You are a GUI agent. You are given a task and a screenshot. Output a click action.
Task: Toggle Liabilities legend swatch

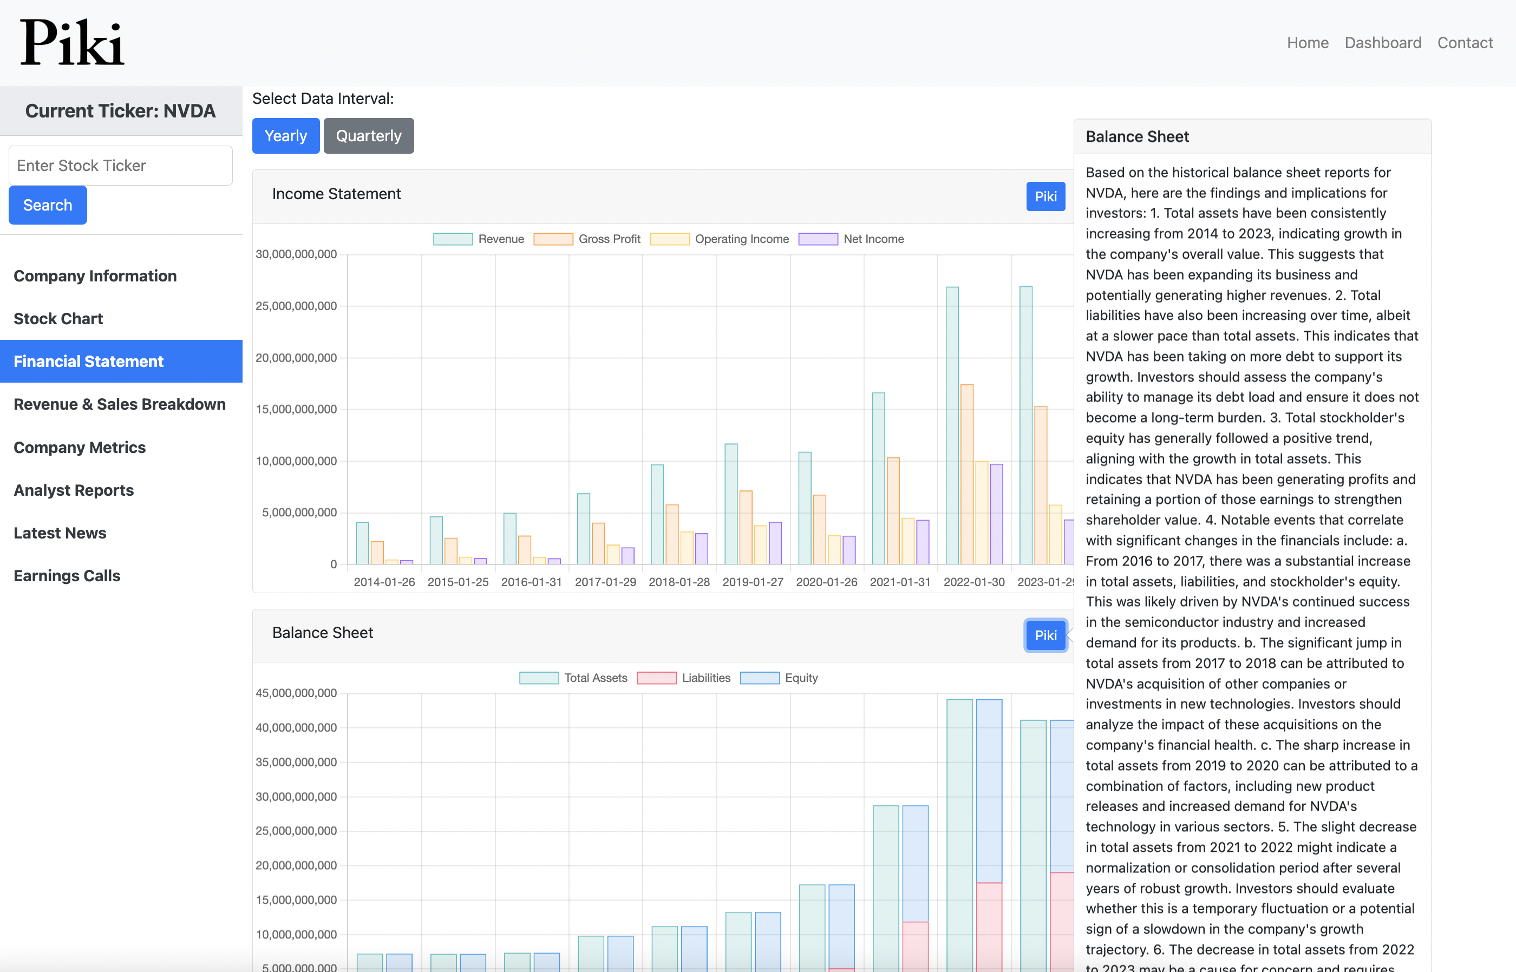[657, 678]
